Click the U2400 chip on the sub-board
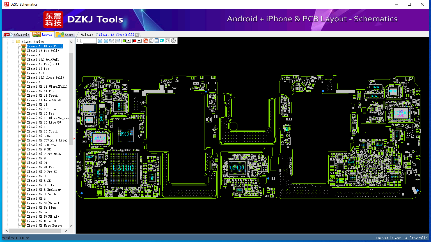This screenshot has width=431, height=242. [x=237, y=168]
